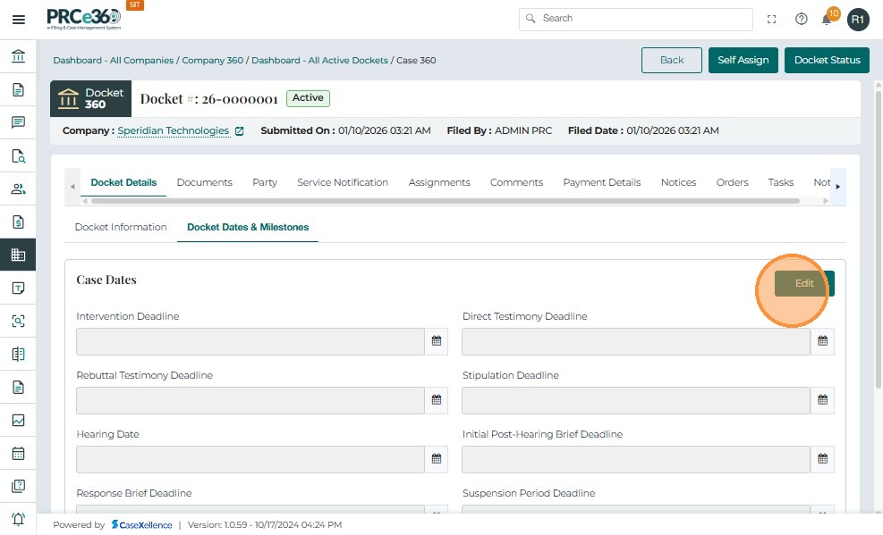
Task: Open calendar picker for Hearing Date
Action: pos(437,459)
